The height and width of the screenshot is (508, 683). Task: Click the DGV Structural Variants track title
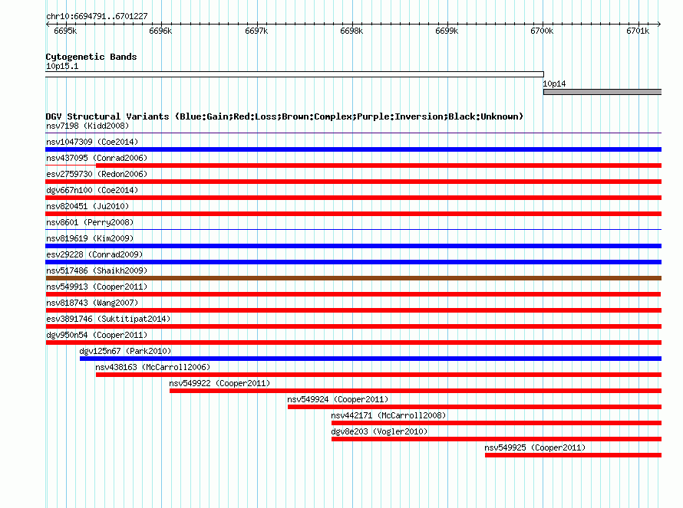click(x=285, y=116)
